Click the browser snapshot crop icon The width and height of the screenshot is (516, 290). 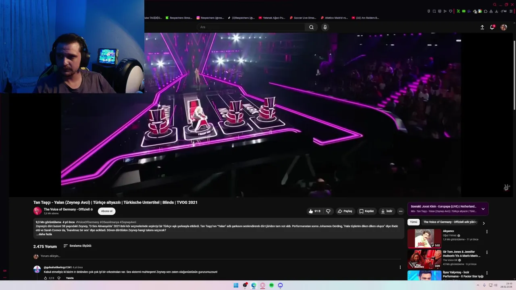[434, 11]
